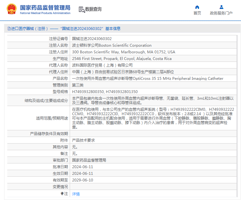Select 生效日期 value 2024-06-11
This screenshot has width=241, height=201.
[83, 173]
